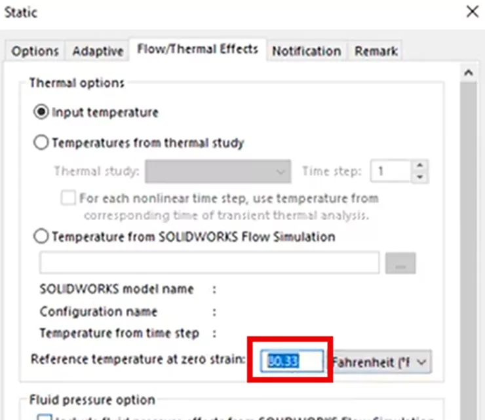Select the Flow/Thermal Effects tab

click(197, 50)
